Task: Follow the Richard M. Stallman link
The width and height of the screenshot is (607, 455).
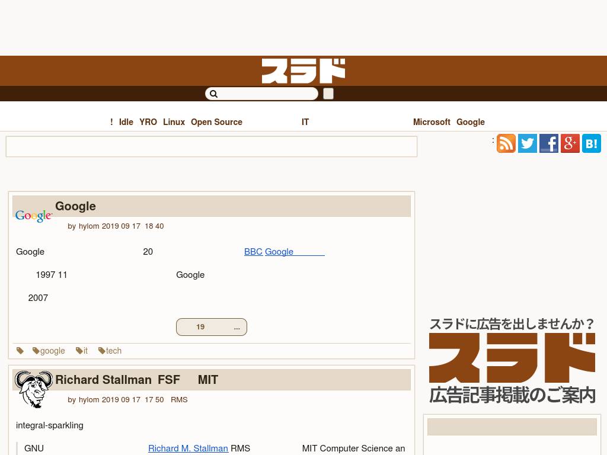Action: (x=188, y=448)
